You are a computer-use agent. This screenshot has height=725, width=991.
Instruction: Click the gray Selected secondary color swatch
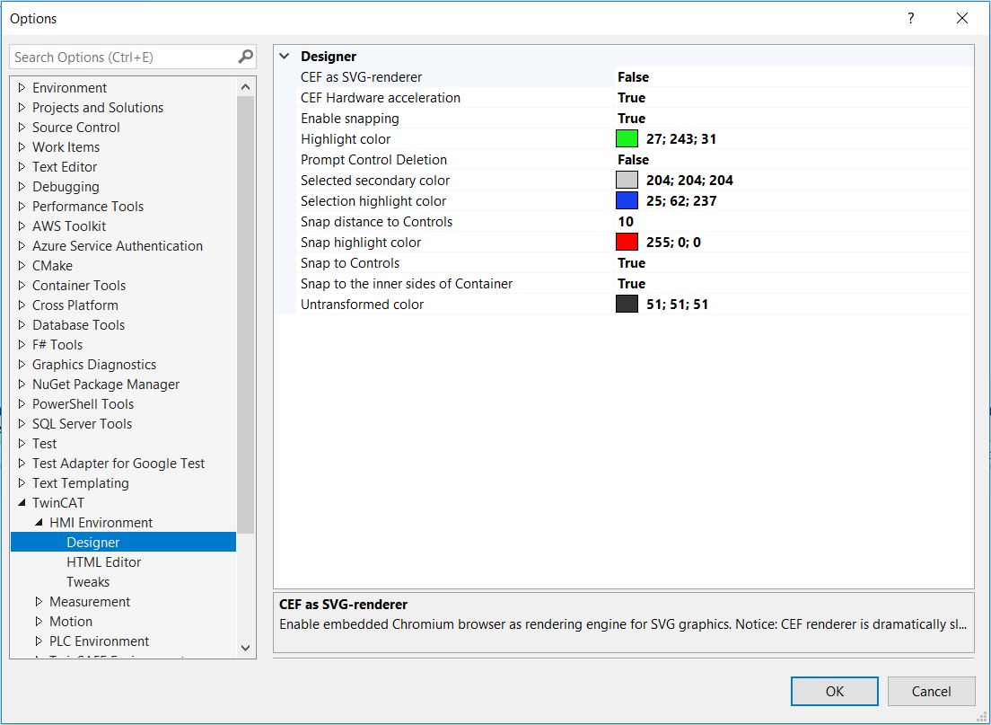coord(627,180)
